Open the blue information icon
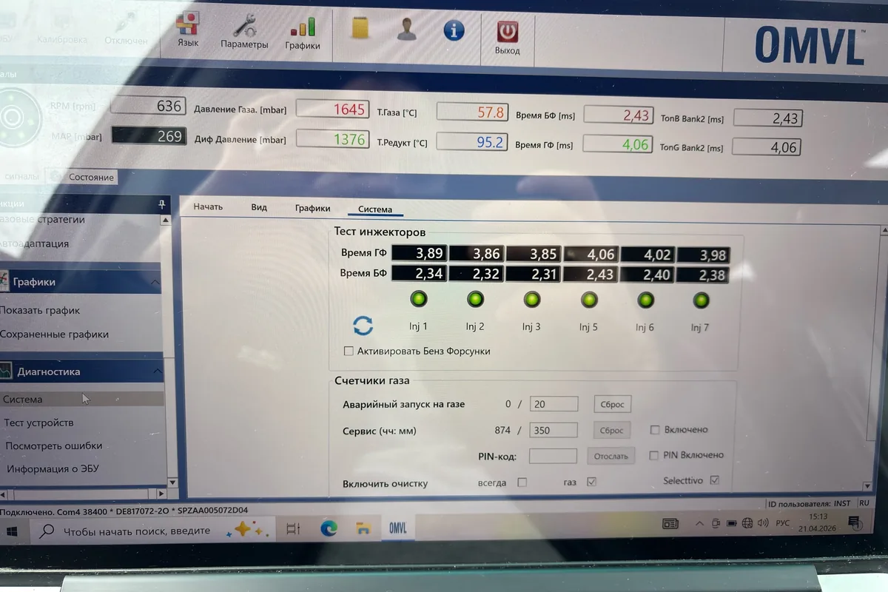This screenshot has width=888, height=592. 454,30
